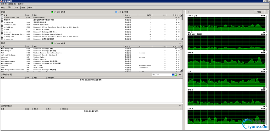Switch to the 网络 tab
This screenshot has width=270, height=131.
click(30, 8)
